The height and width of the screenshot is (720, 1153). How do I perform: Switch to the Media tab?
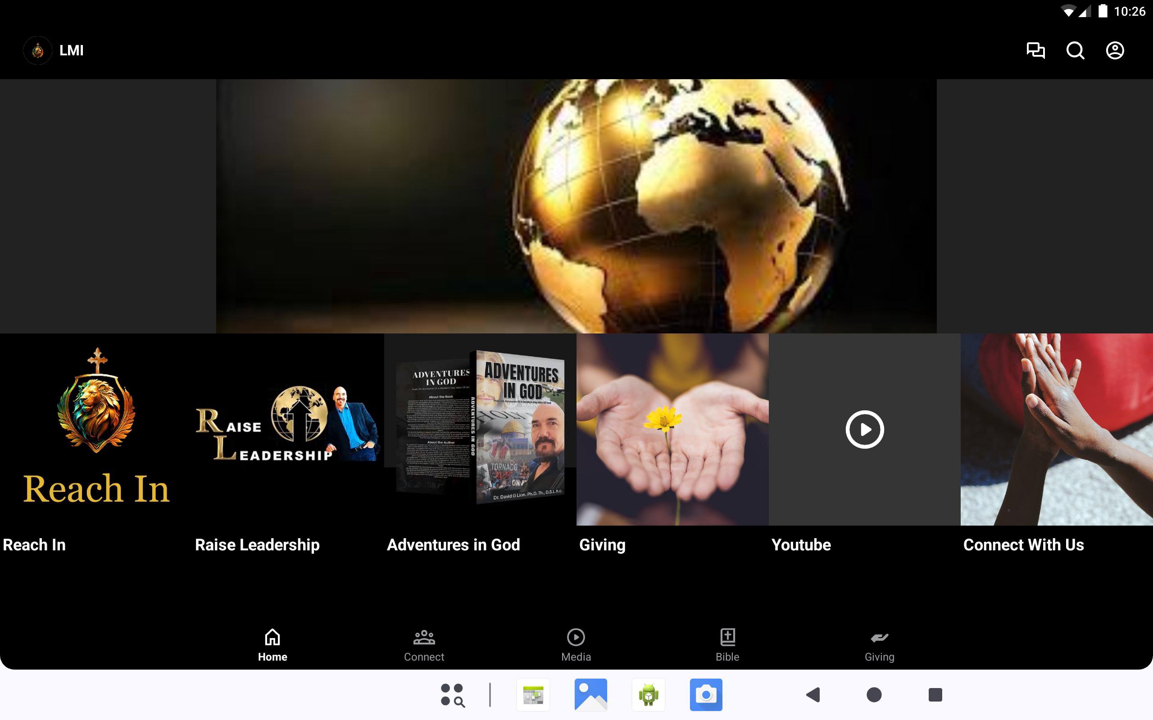tap(576, 645)
